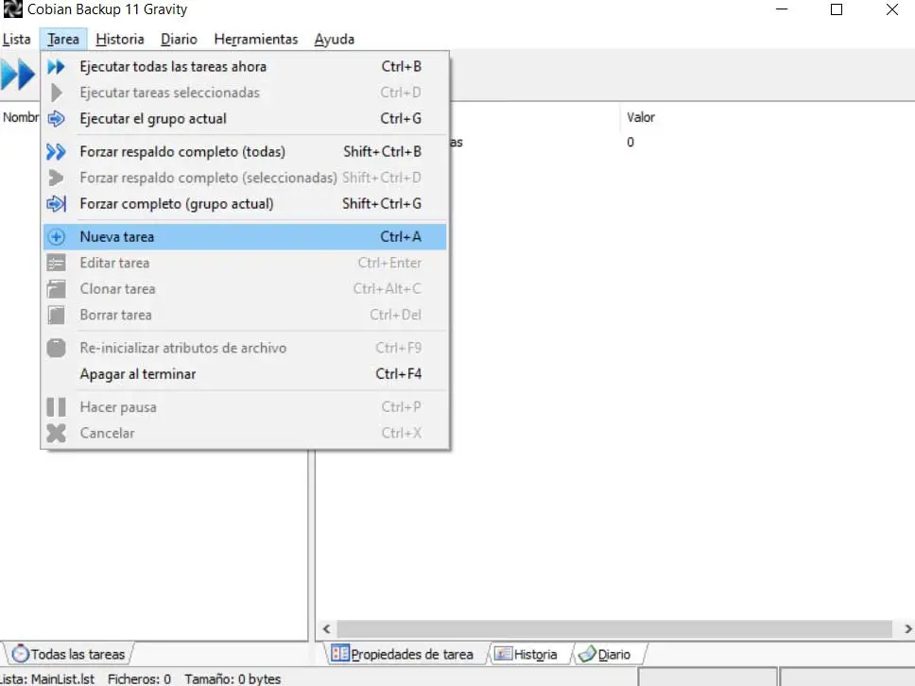Click the value 0 in Valor column
The image size is (915, 686).
click(630, 143)
